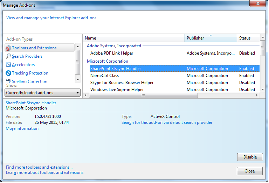Open the Accelerators add-on type
Image resolution: width=269 pixels, height=183 pixels.
pyautogui.click(x=23, y=65)
